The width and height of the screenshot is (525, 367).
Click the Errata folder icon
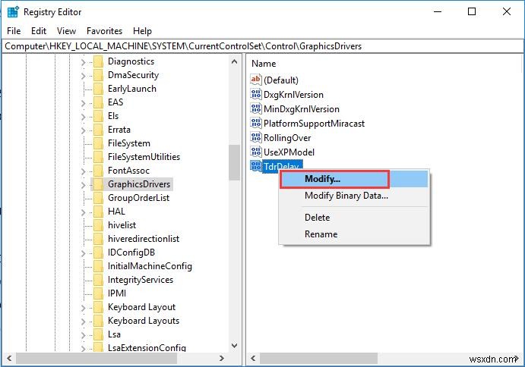99,130
